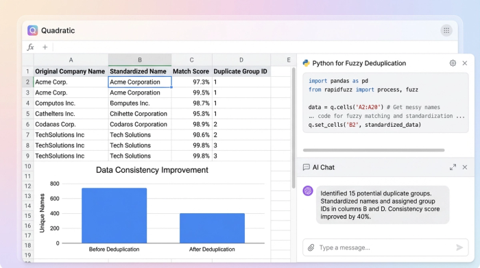The height and width of the screenshot is (268, 480).
Task: Select column A header
Action: click(x=71, y=60)
